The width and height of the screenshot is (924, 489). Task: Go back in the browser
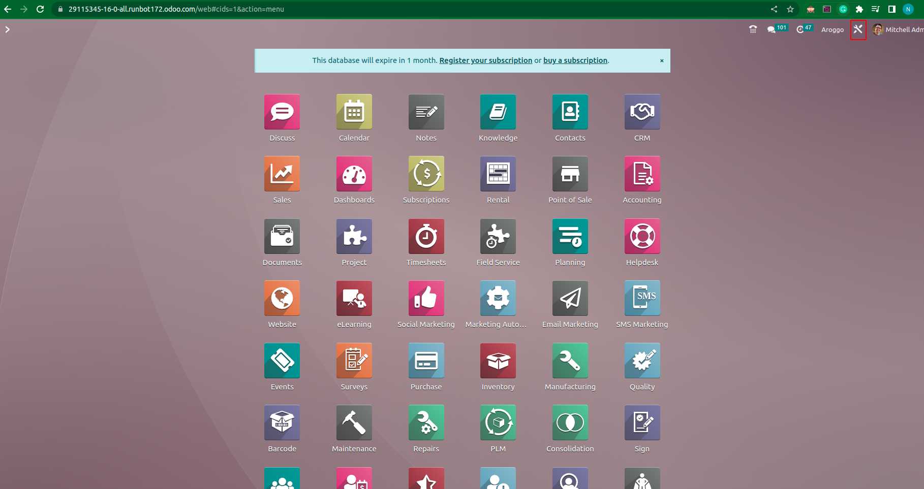(x=8, y=9)
